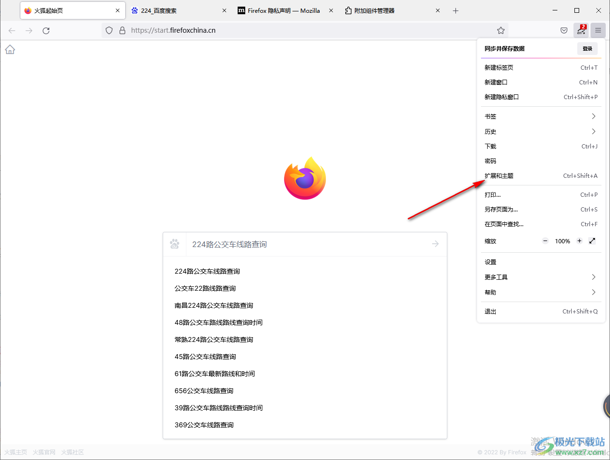Close the hamburger application menu button
The height and width of the screenshot is (460, 610).
598,30
